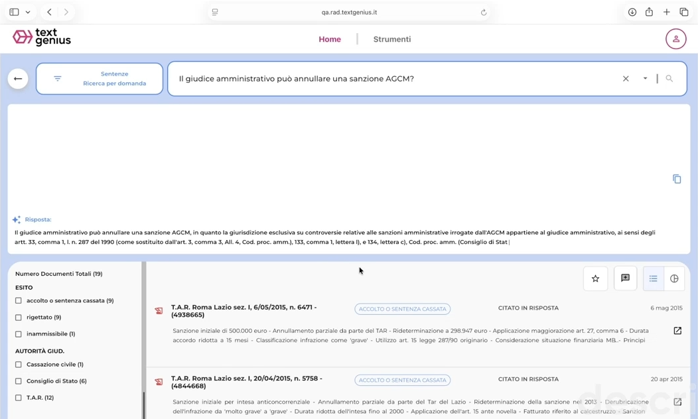Click 'CITATO IN RISPOSTA' for sentence n. 6471
Screen dimensions: 698x419
point(528,308)
